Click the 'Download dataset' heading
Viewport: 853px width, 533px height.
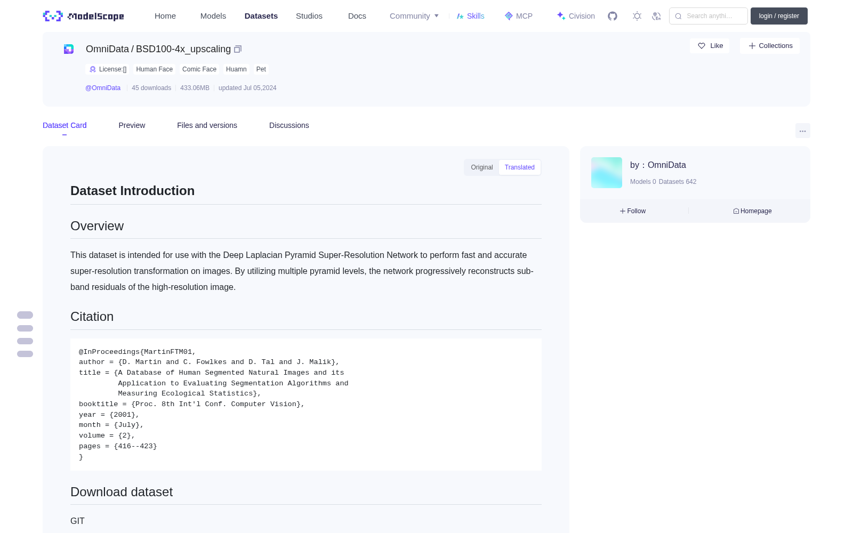tap(122, 492)
